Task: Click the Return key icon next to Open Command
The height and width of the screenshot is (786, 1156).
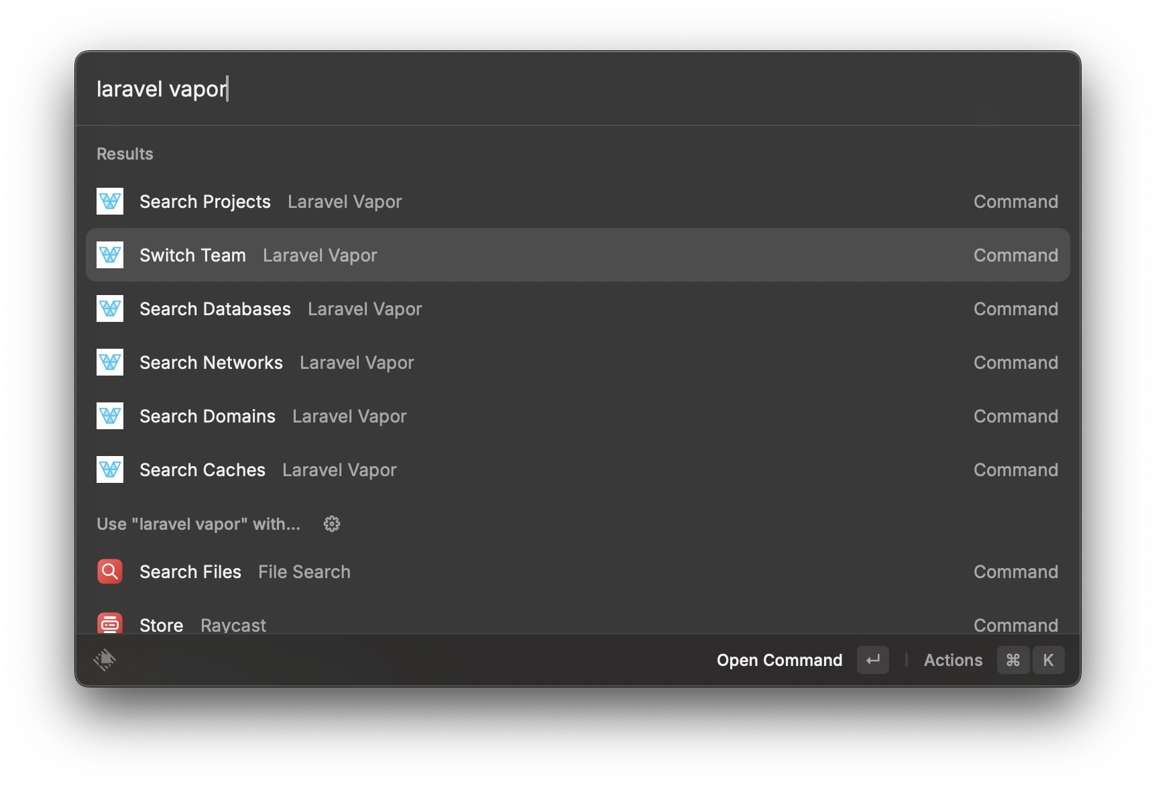Action: tap(873, 660)
